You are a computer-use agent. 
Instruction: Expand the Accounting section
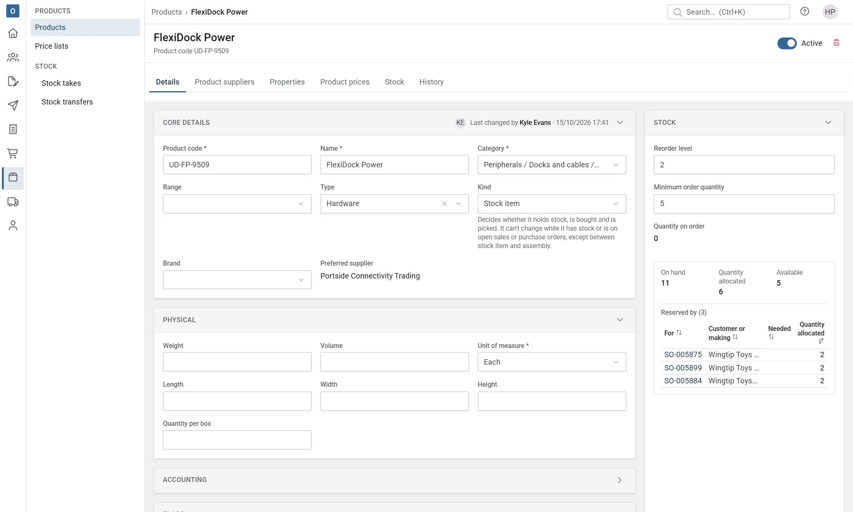(x=620, y=480)
